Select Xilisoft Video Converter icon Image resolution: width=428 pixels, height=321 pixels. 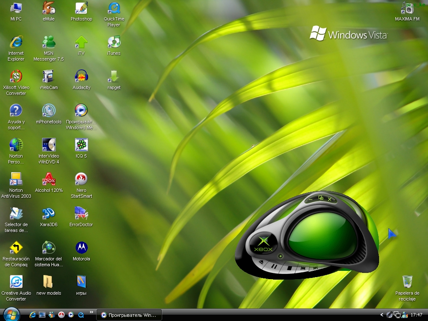(16, 76)
